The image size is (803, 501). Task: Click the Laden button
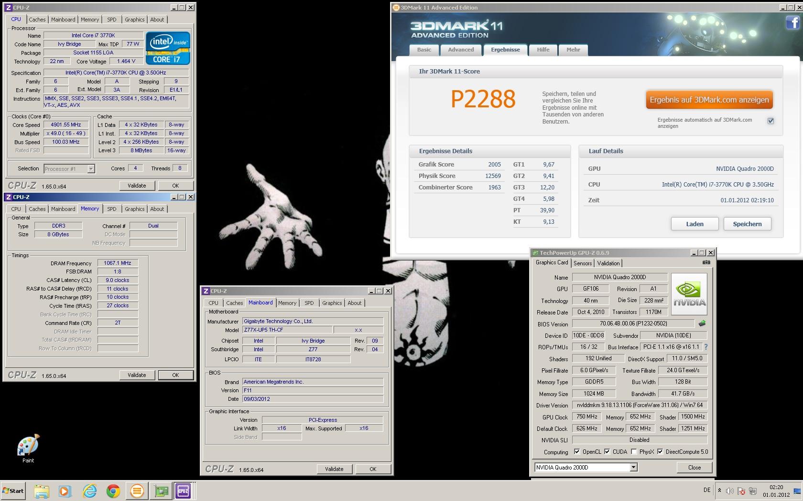click(x=694, y=224)
